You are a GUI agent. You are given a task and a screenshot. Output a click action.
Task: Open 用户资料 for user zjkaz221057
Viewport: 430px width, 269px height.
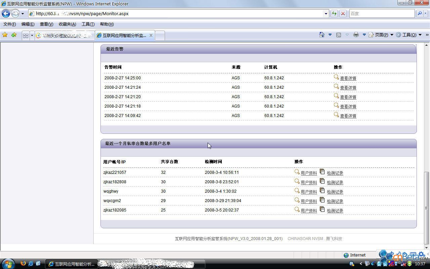pyautogui.click(x=309, y=173)
